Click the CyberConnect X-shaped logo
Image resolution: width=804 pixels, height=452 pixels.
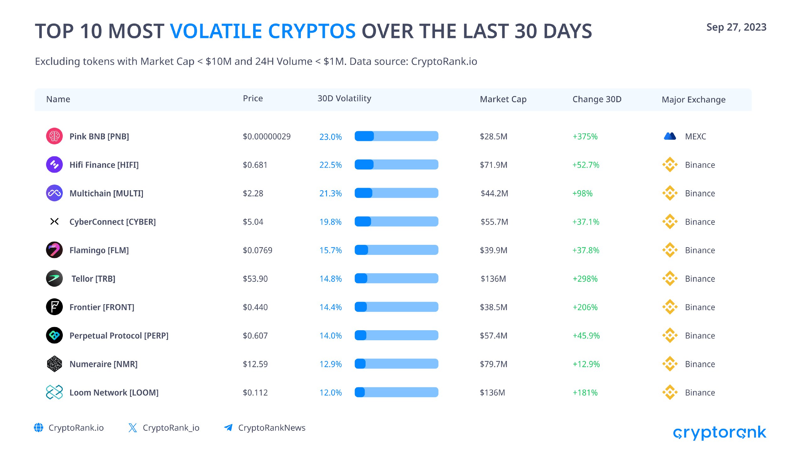[x=54, y=222]
